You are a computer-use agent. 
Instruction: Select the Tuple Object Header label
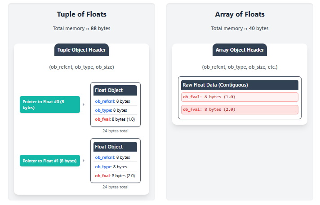pyautogui.click(x=81, y=50)
